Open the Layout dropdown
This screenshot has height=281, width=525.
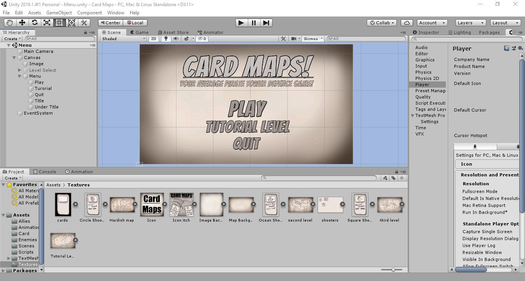[505, 22]
